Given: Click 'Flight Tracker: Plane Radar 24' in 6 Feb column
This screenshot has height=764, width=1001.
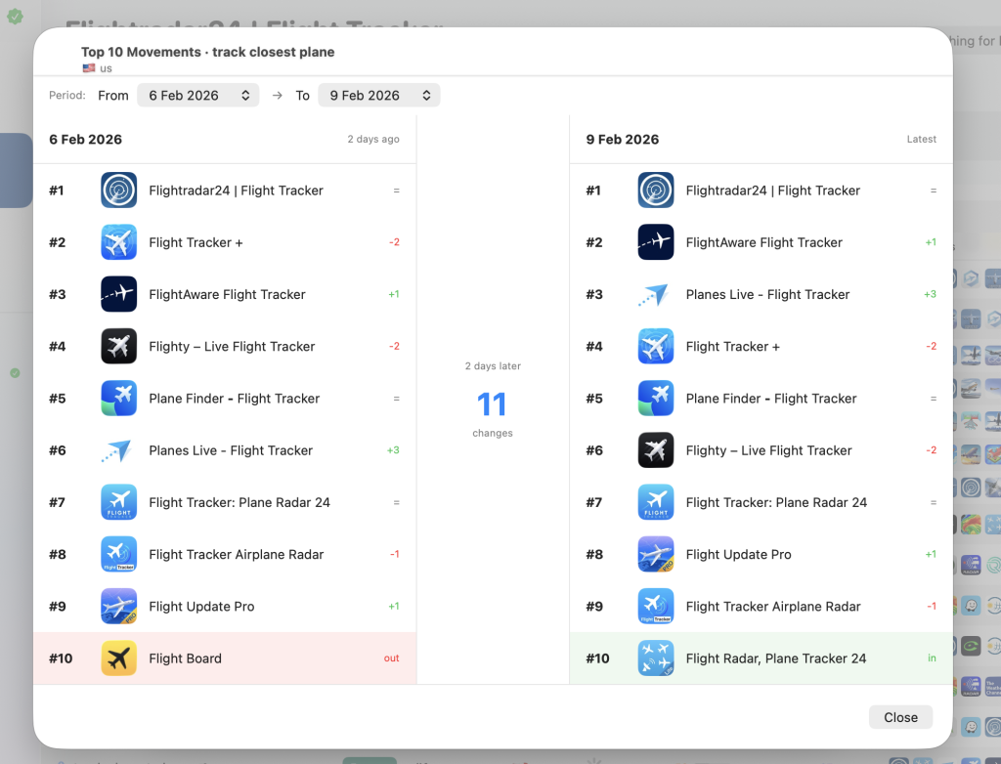Looking at the screenshot, I should click(x=239, y=502).
